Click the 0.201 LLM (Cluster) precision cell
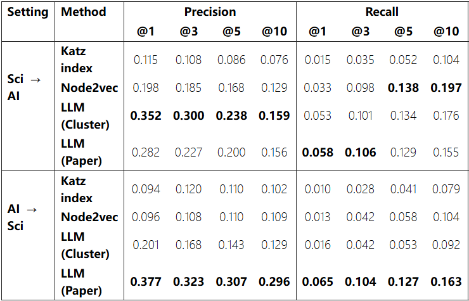This screenshot has width=469, height=301. click(x=146, y=245)
